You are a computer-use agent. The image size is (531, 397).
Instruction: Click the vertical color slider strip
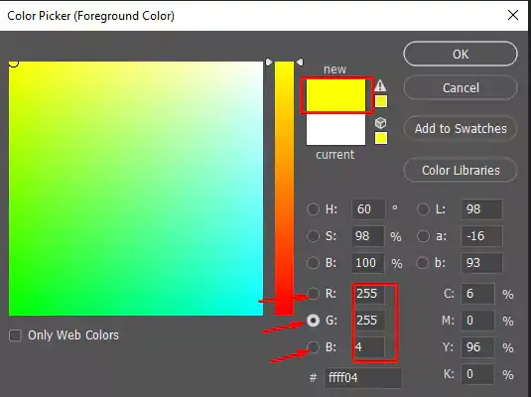point(284,189)
